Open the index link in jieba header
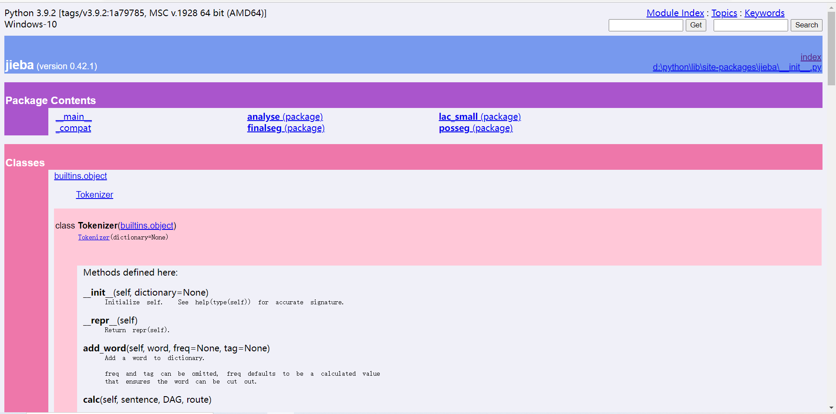This screenshot has width=836, height=414. click(x=811, y=57)
